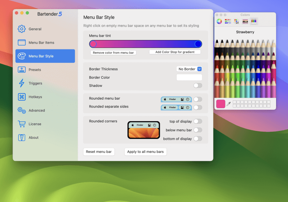
Task: Click the current pink color swatch in Colors
Action: [221, 104]
